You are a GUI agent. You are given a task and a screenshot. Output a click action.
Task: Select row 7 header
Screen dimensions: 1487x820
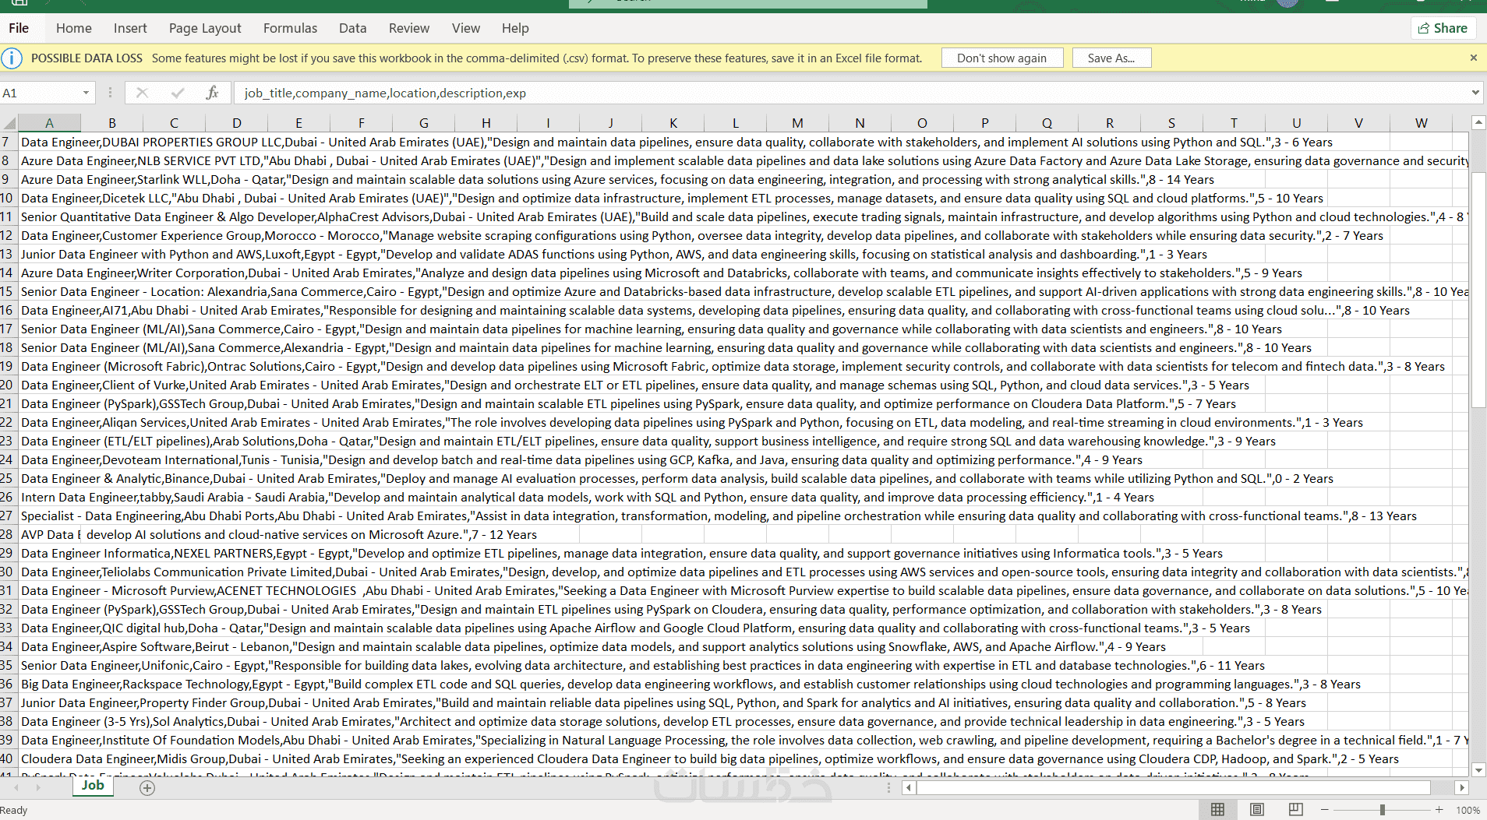click(8, 142)
